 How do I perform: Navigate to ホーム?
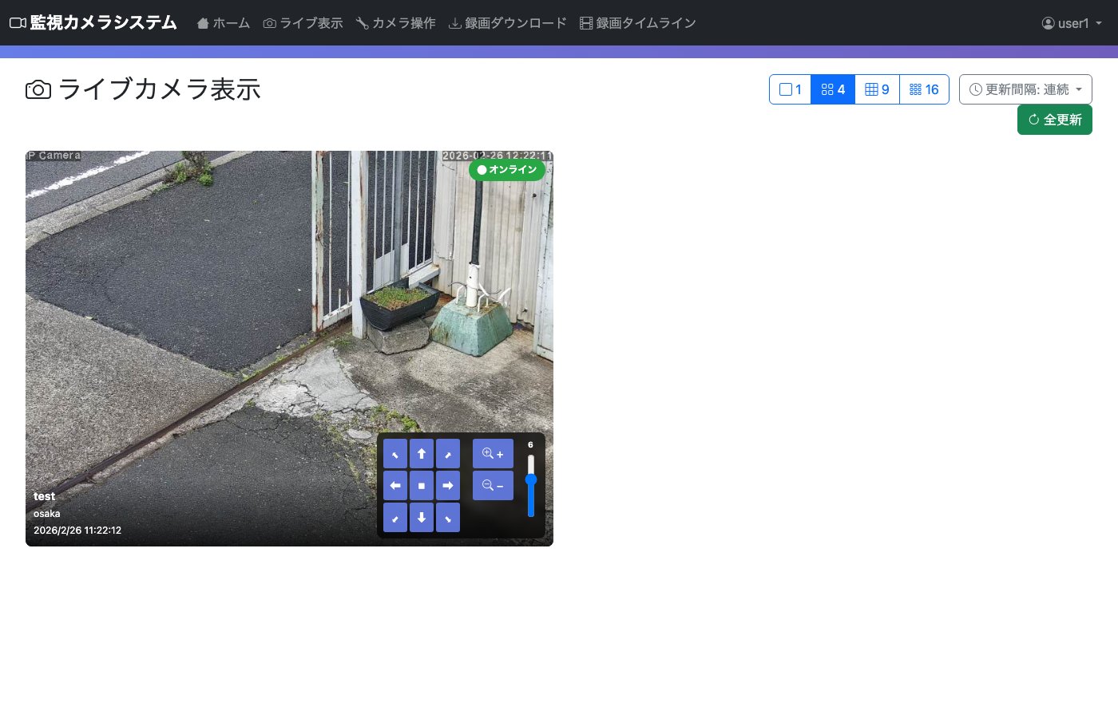coord(224,23)
